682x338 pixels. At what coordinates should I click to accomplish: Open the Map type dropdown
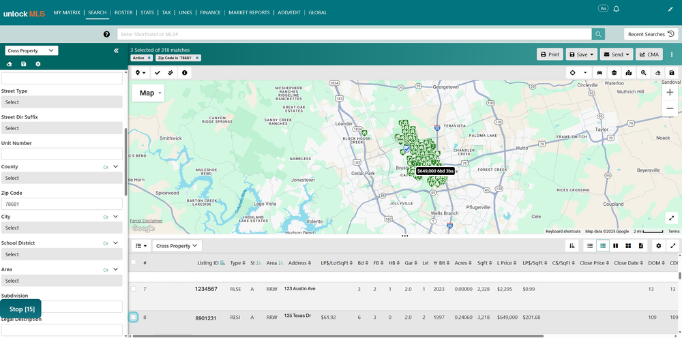pos(148,93)
